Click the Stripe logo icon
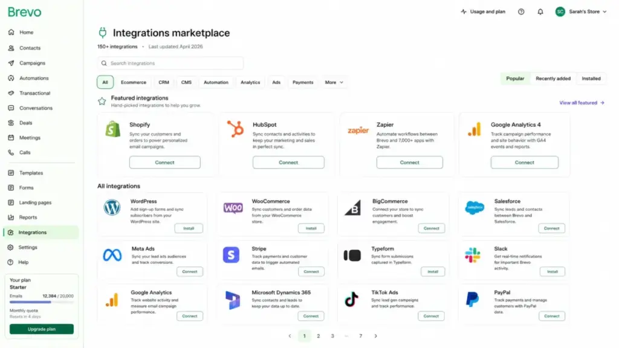Image resolution: width=619 pixels, height=348 pixels. (231, 255)
